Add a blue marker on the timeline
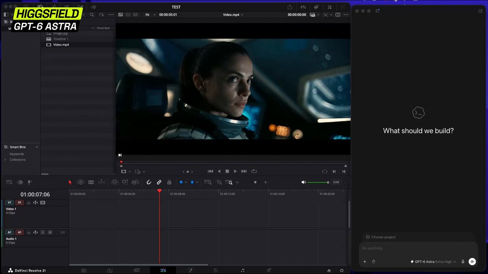Viewport: 488px width, 274px height. click(x=192, y=182)
